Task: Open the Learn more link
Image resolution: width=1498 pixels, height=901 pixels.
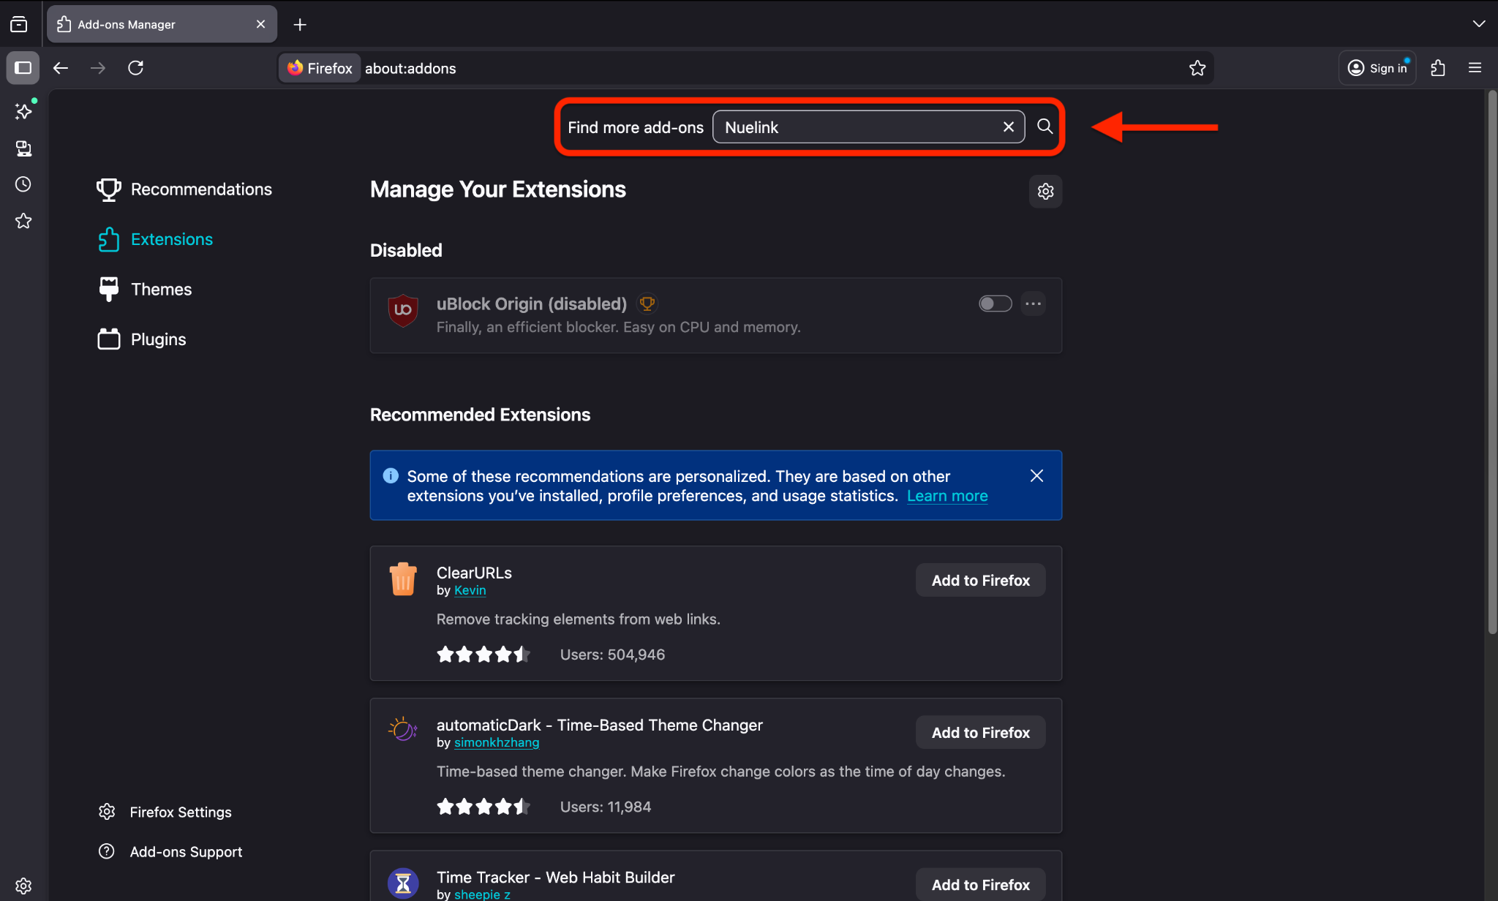Action: click(x=946, y=496)
